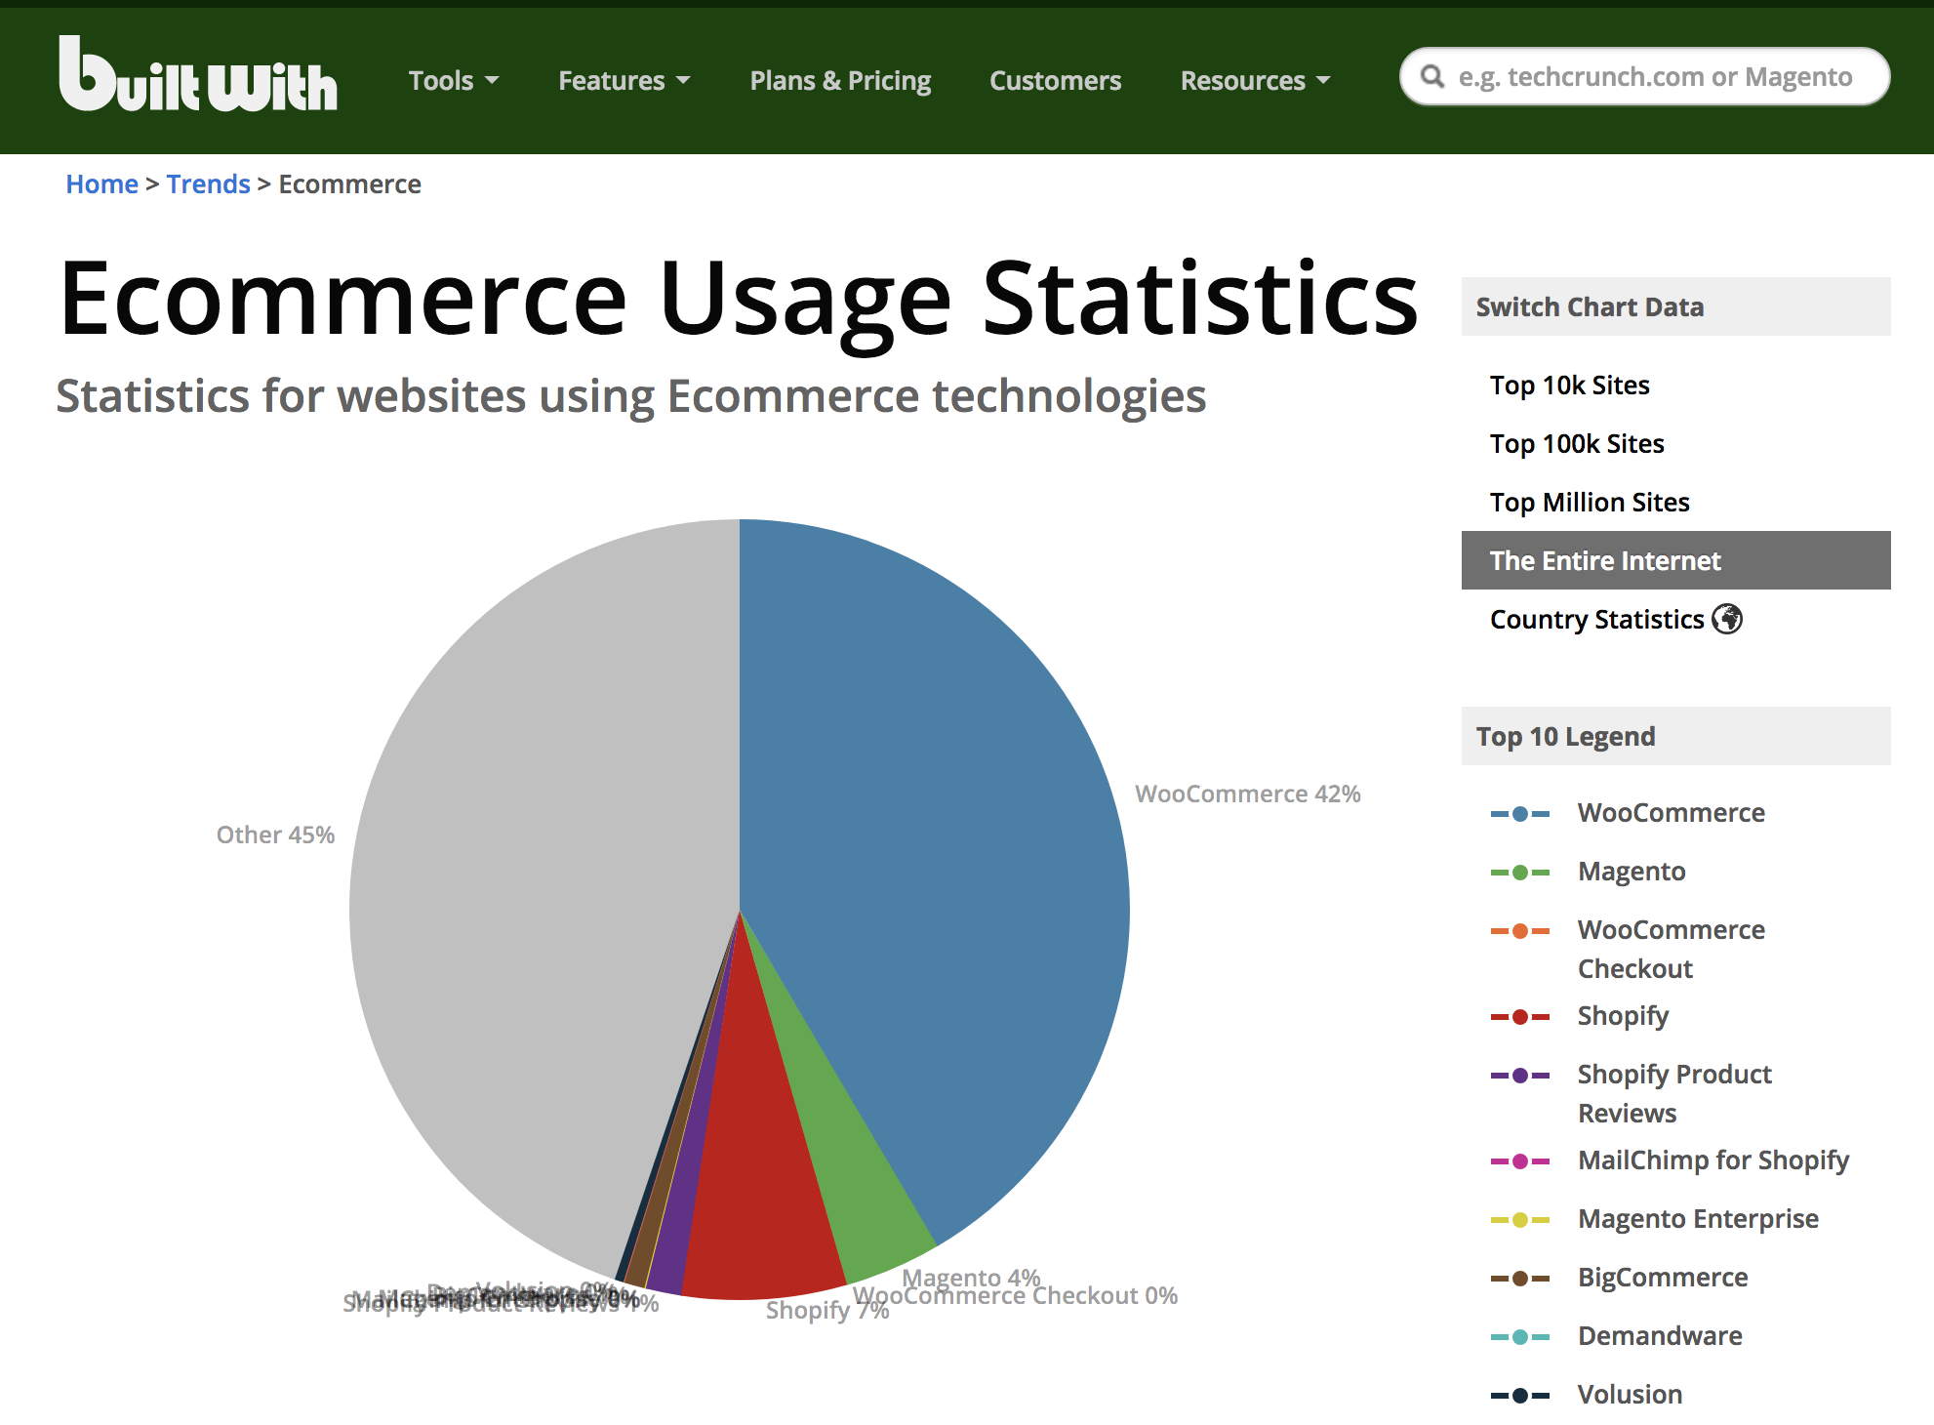Click the 'Magento 4%' chart label
Screen dimensions: 1934x1425
971,1278
